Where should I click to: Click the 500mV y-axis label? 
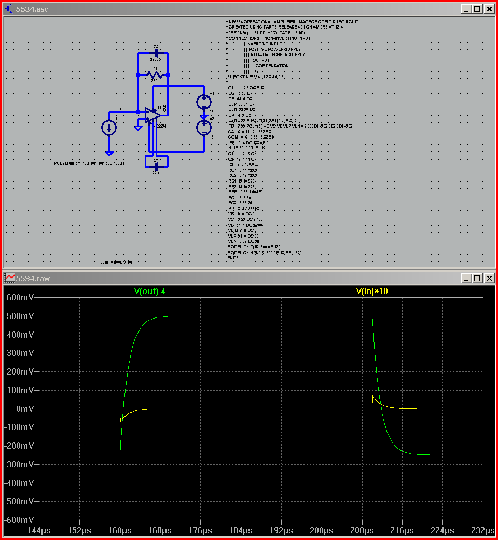20,316
